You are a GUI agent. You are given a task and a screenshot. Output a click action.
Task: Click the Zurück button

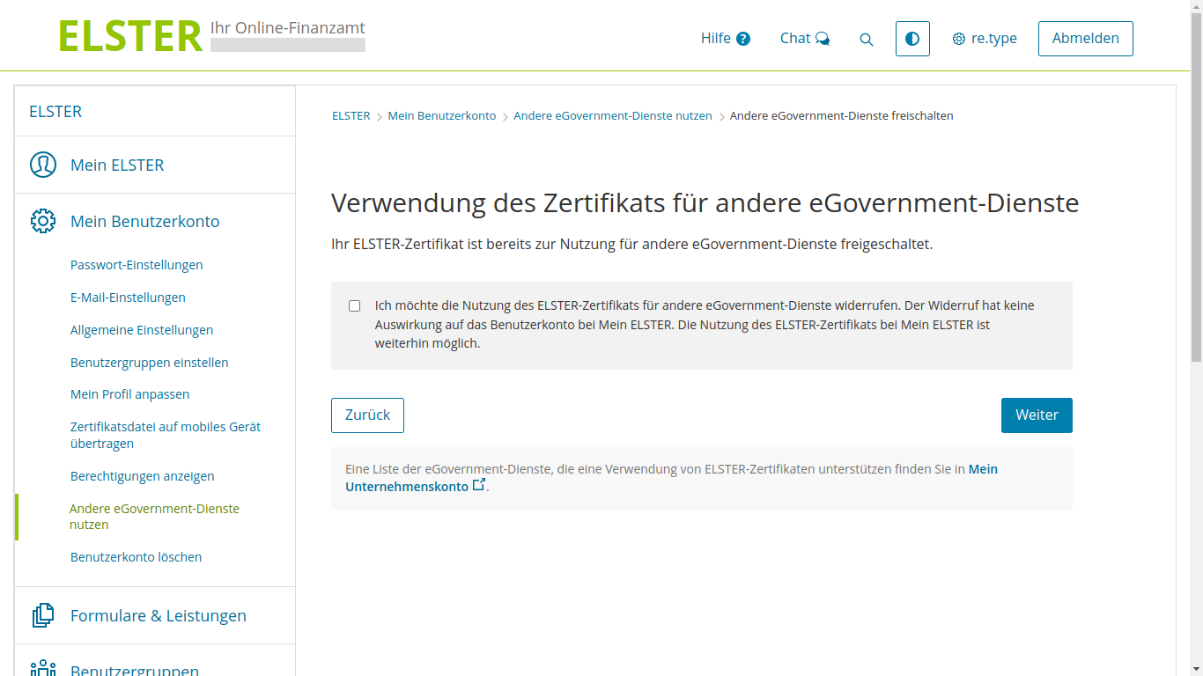[x=367, y=415]
